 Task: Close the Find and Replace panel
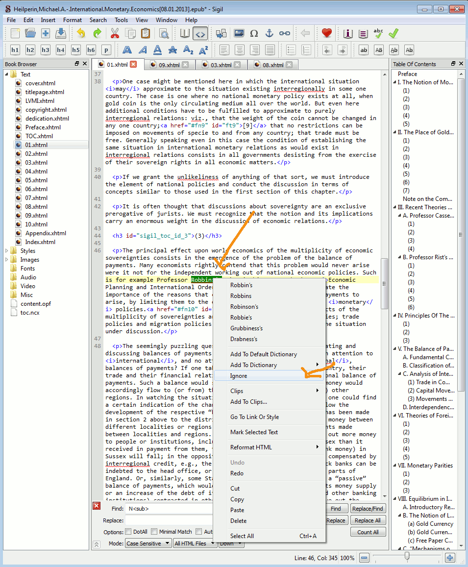click(x=97, y=506)
